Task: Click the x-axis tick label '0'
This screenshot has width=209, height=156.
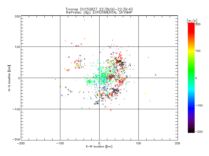Action: tap(99, 143)
